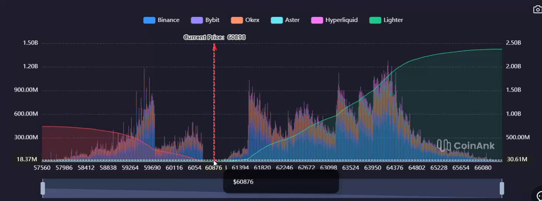Click the 2.00B right axis label
This screenshot has width=542, height=201.
(514, 67)
